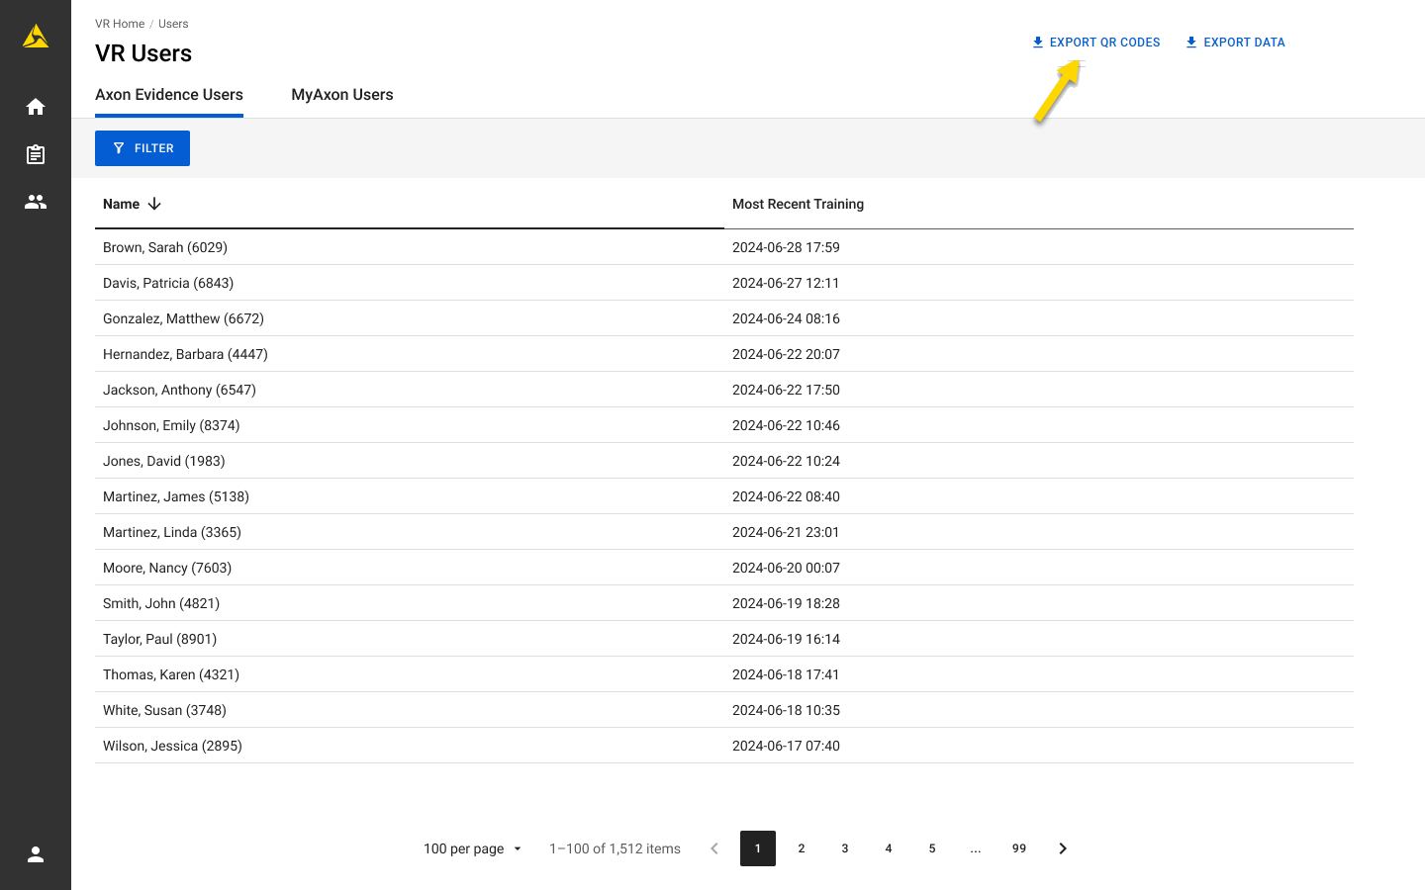Open the Home icon in sidebar

pyautogui.click(x=36, y=107)
